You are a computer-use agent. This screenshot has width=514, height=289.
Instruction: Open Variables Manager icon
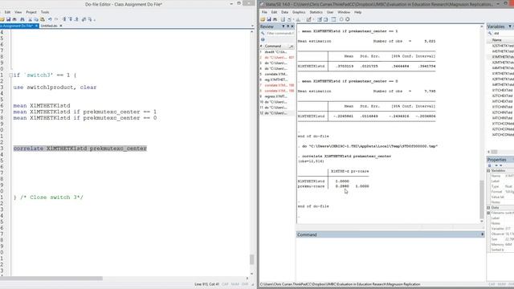point(333,19)
